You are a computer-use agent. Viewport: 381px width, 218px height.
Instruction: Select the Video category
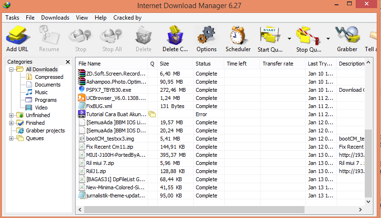(41, 108)
